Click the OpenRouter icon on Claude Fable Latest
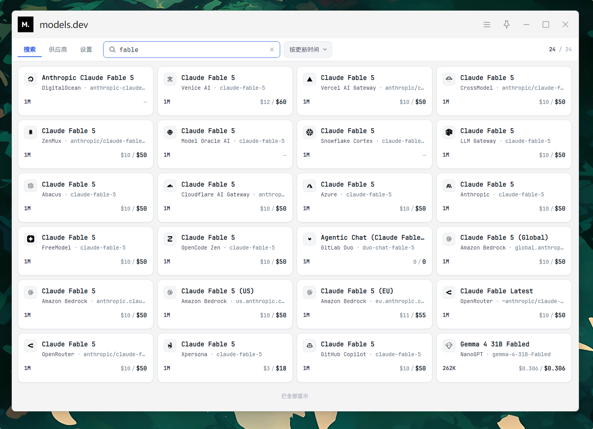 pos(449,292)
